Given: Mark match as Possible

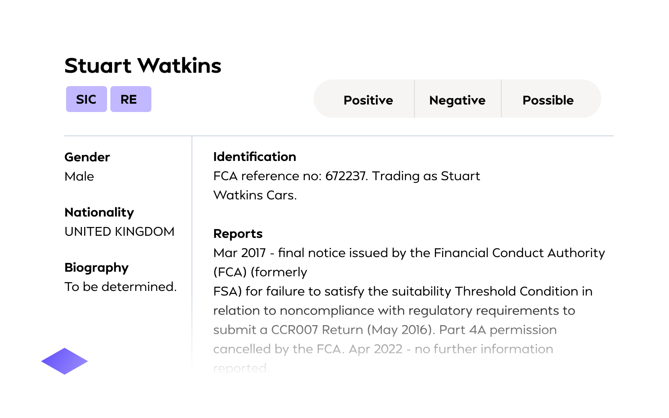Looking at the screenshot, I should pyautogui.click(x=548, y=100).
